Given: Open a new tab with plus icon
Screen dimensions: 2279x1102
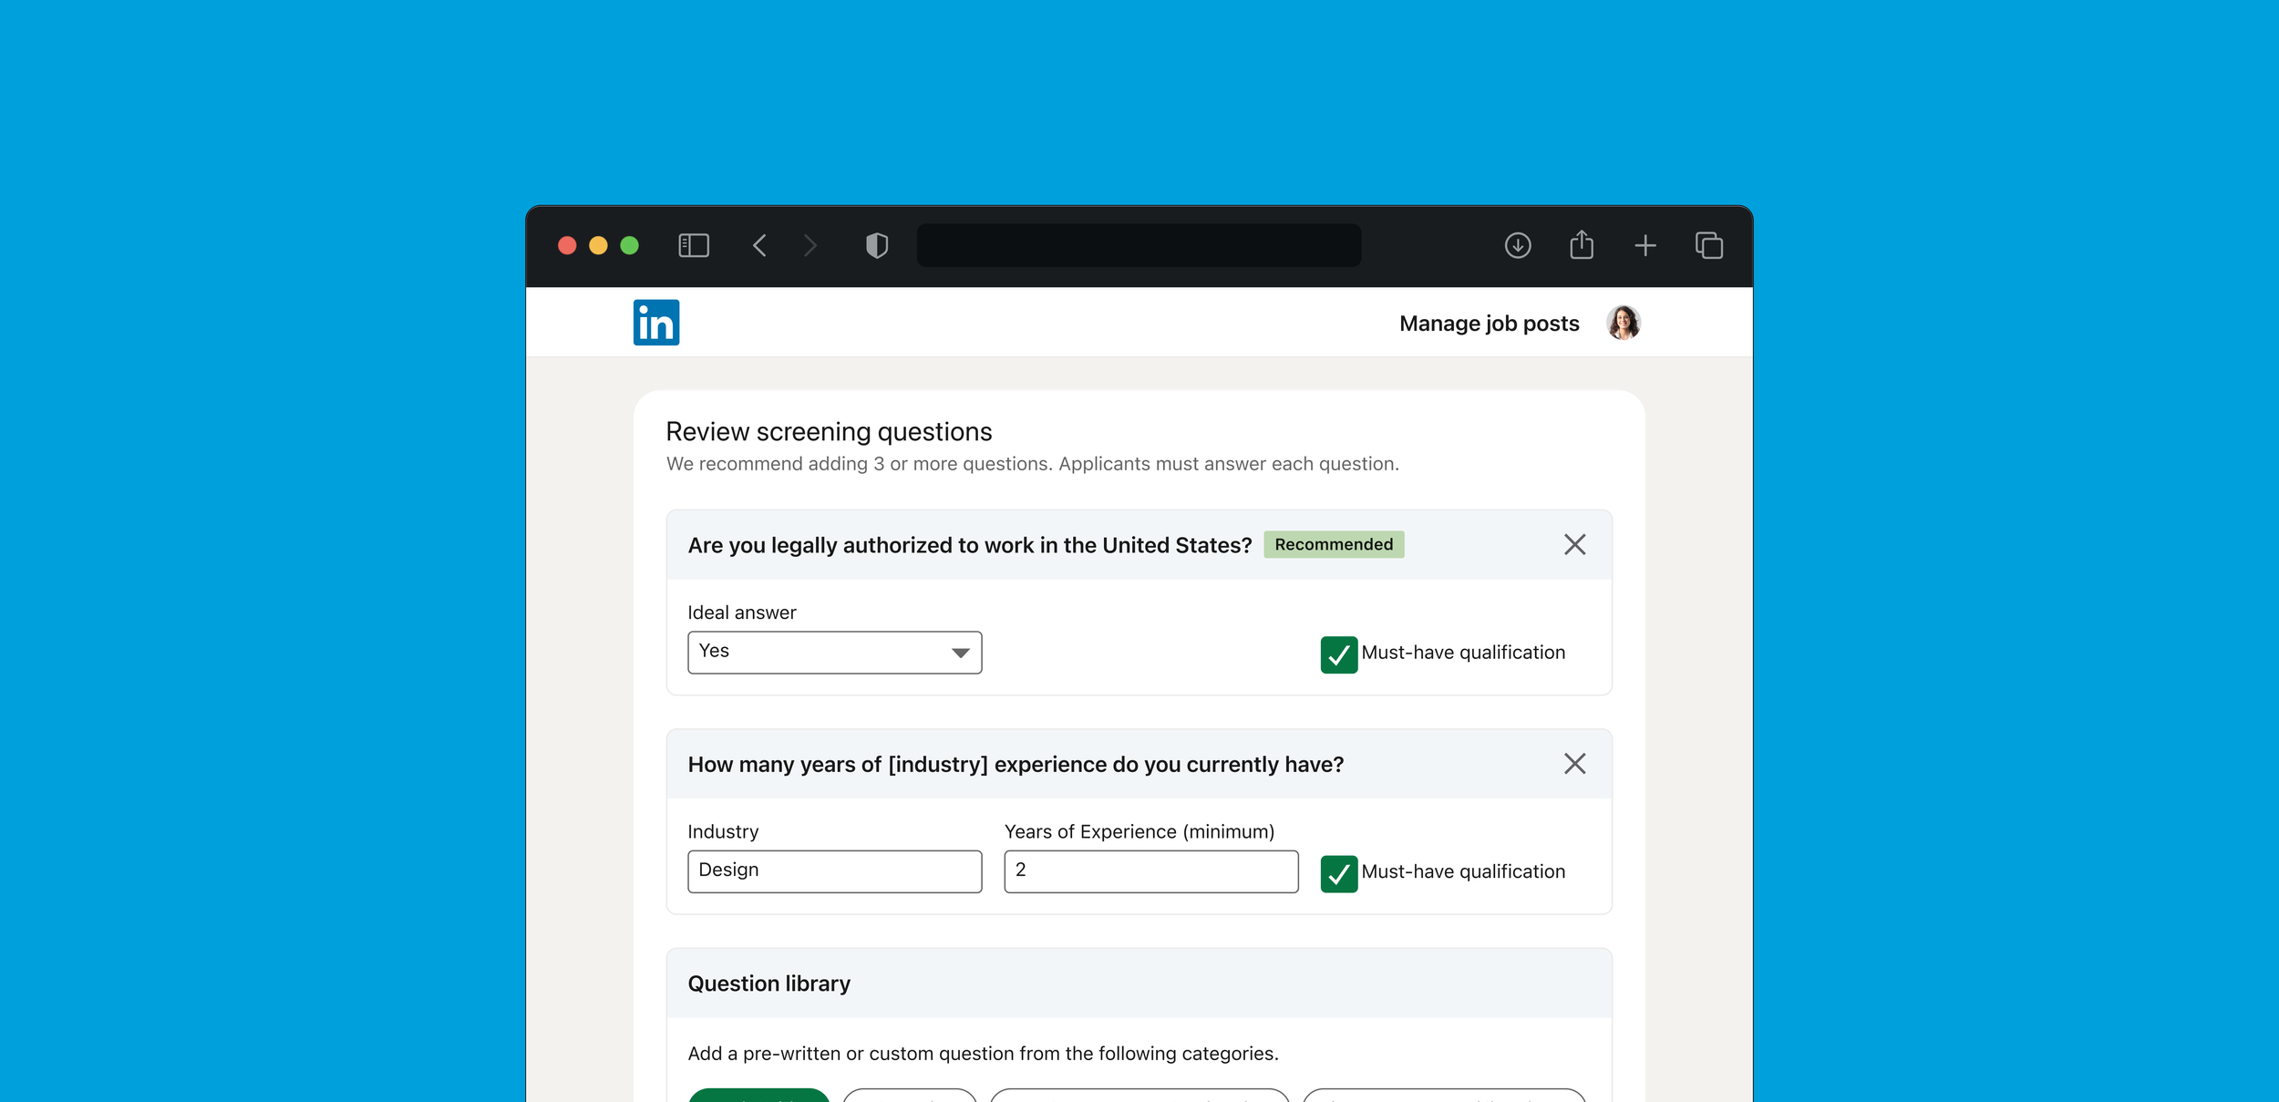Looking at the screenshot, I should click(1645, 245).
